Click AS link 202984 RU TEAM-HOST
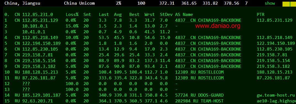296x104 pixels. [199, 101]
